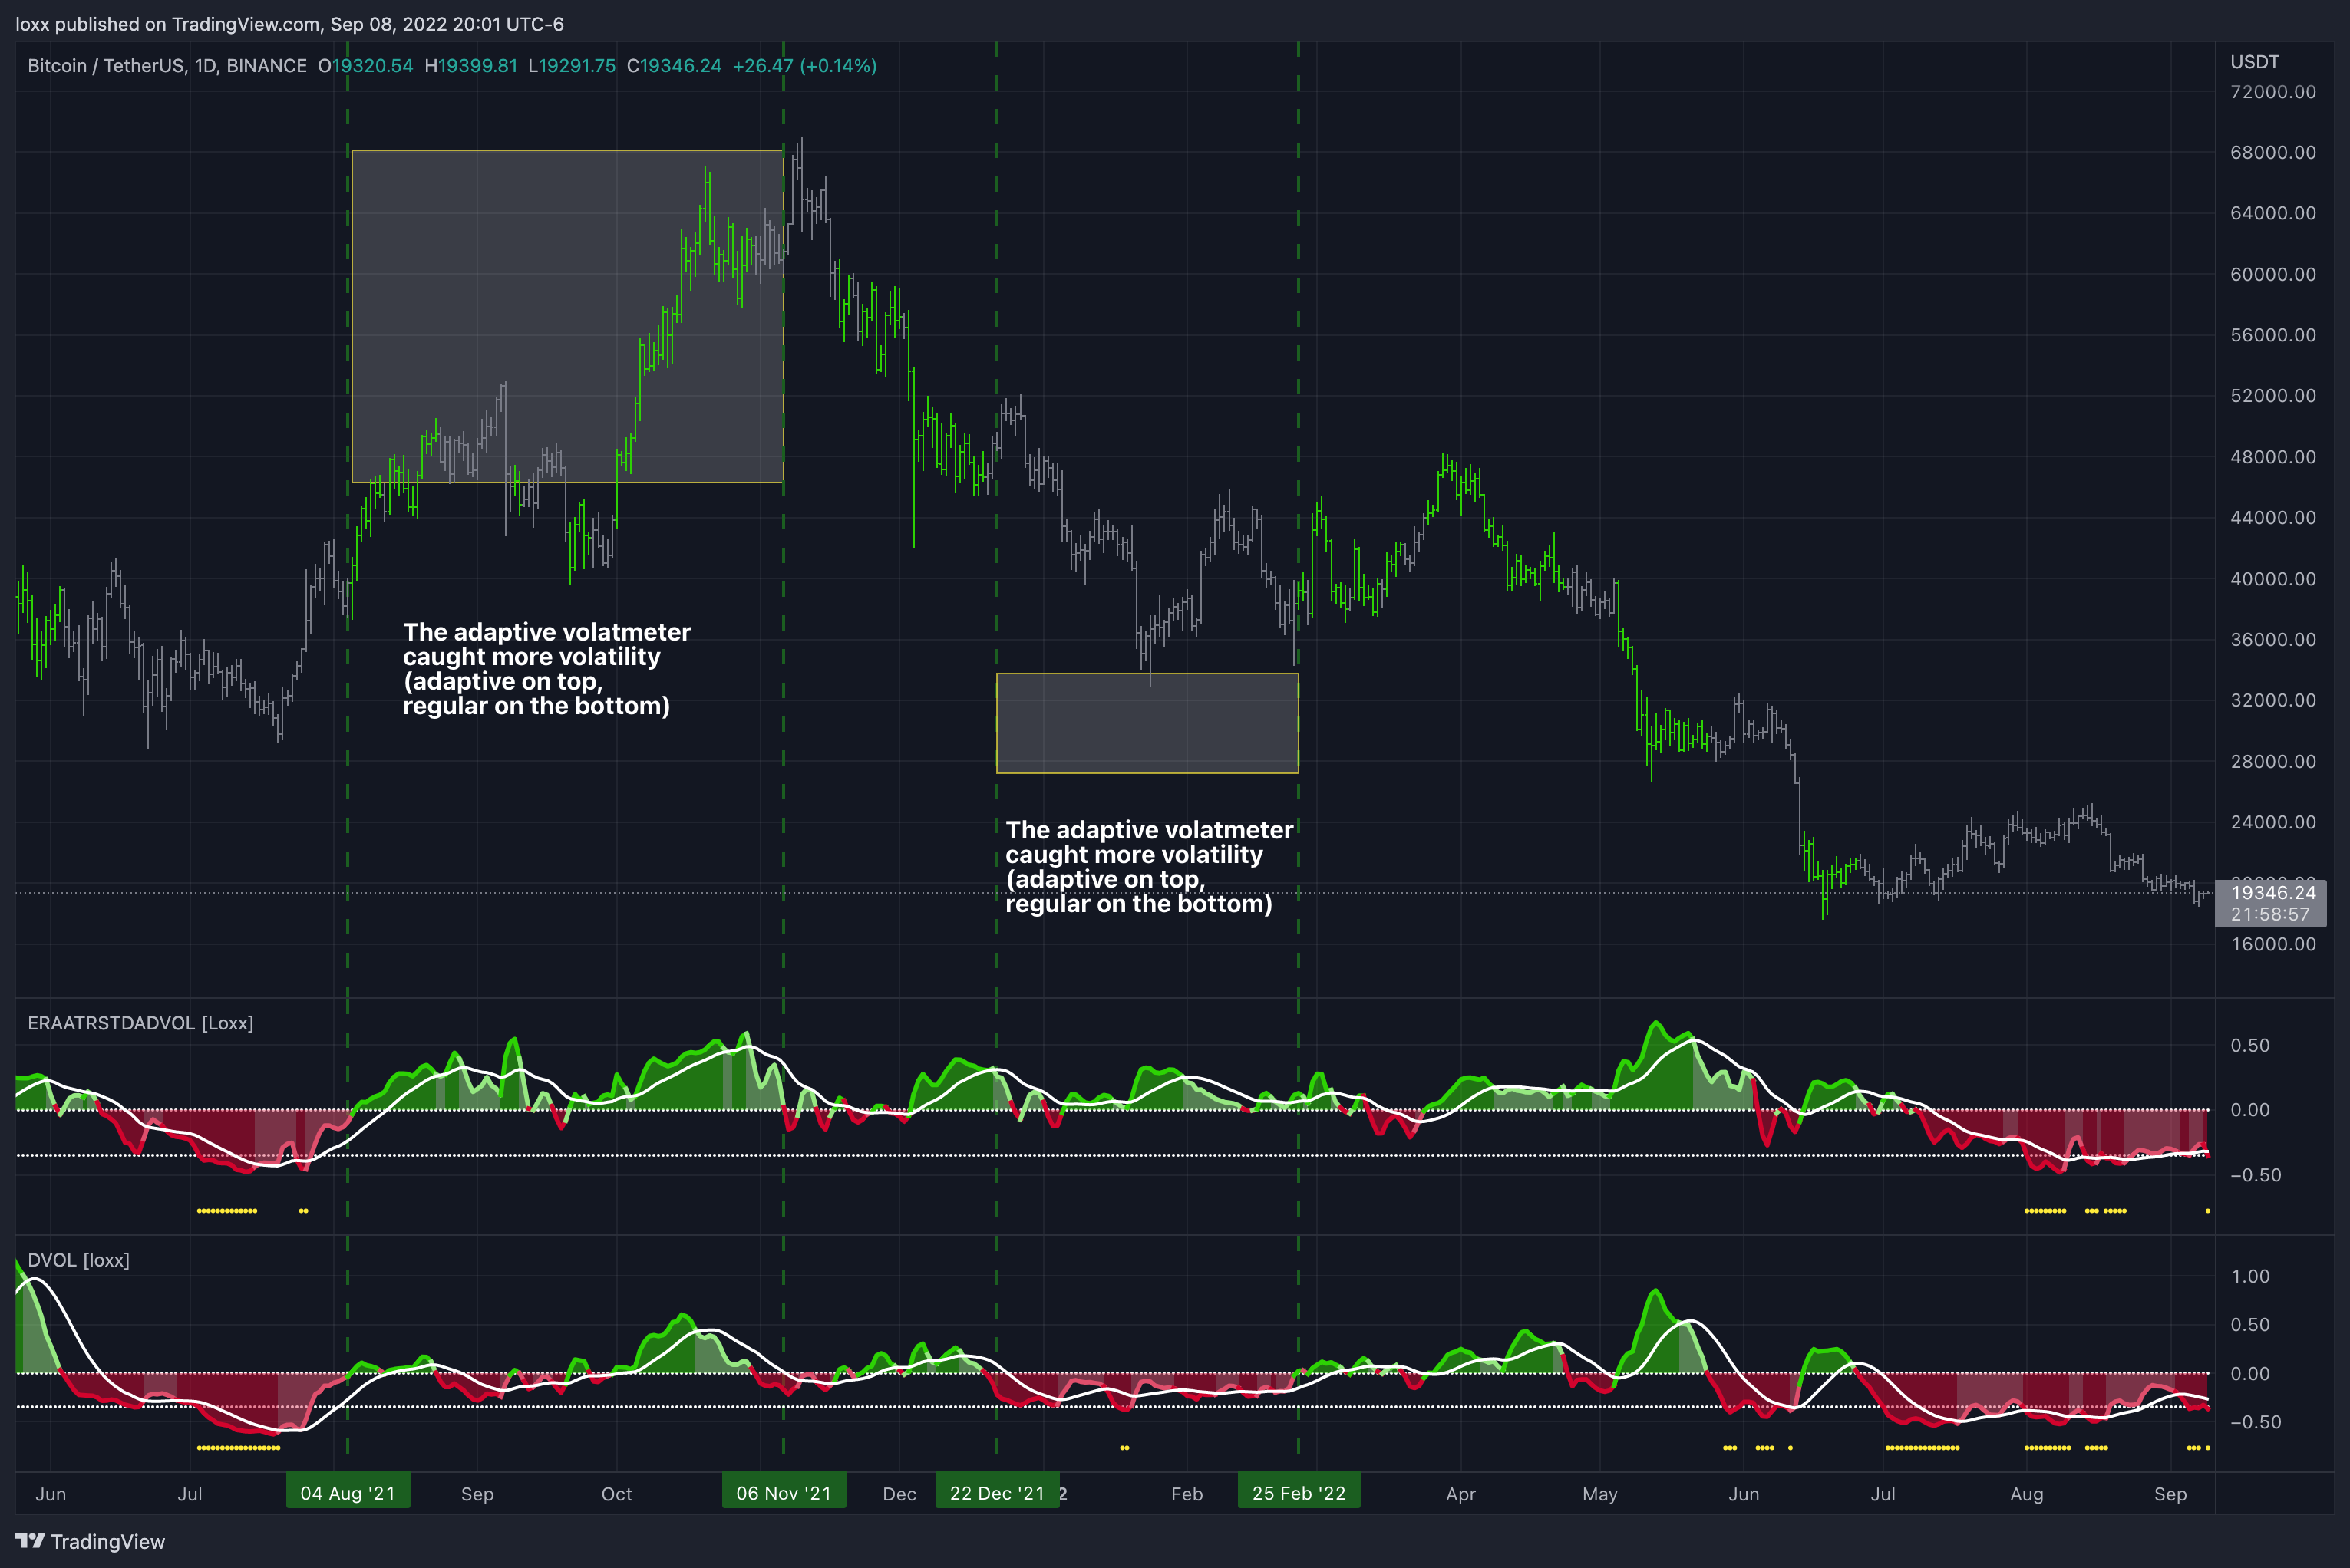Click the 36000.00 price axis label
2350x1568 pixels.
2273,639
